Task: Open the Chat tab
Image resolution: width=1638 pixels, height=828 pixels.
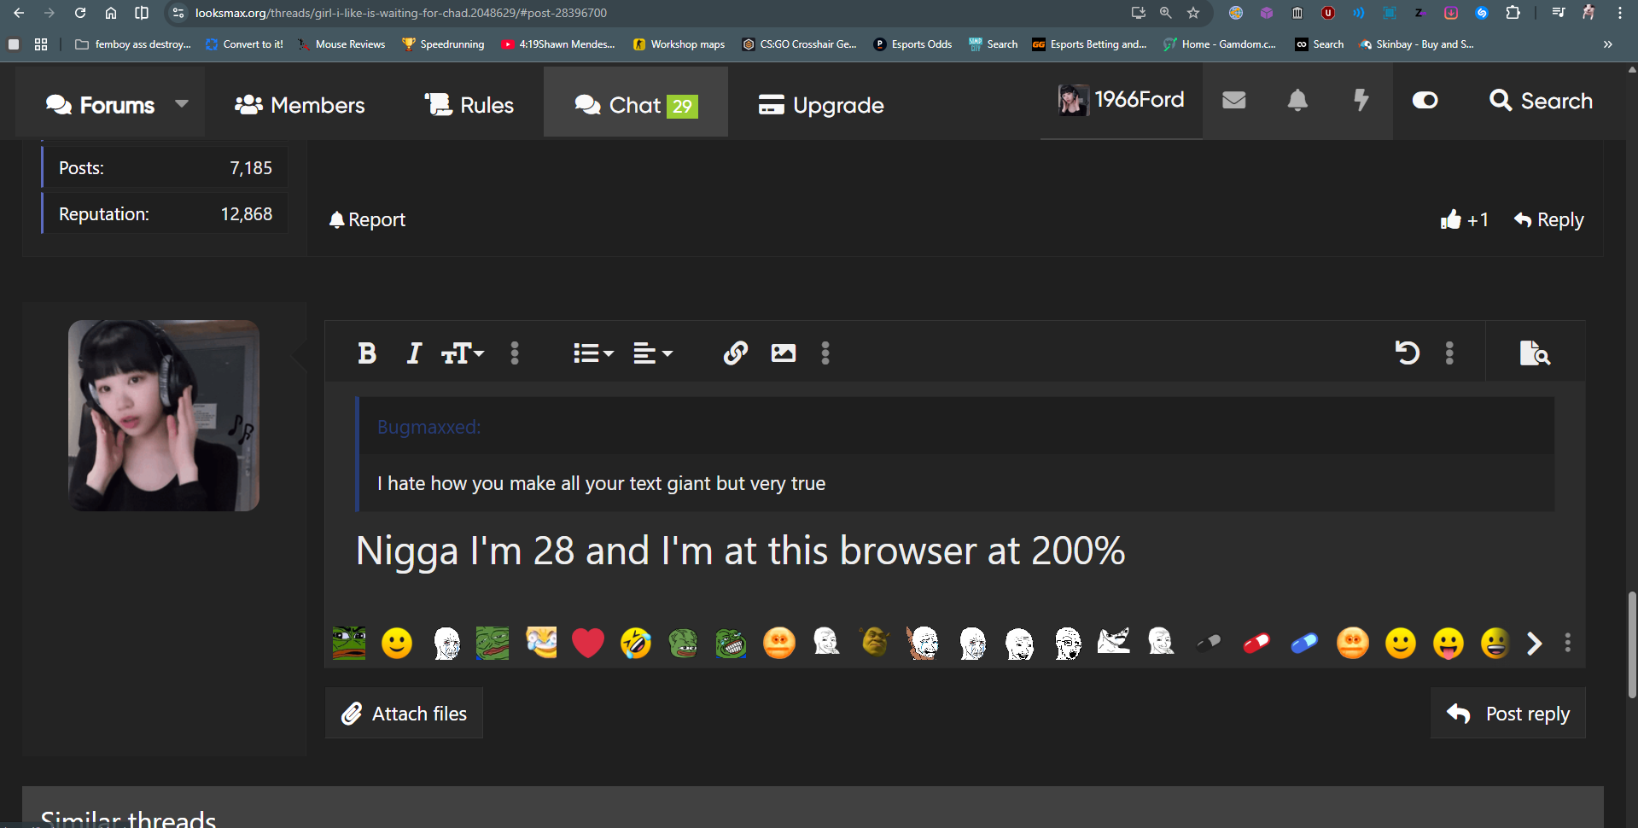Action: (x=636, y=104)
